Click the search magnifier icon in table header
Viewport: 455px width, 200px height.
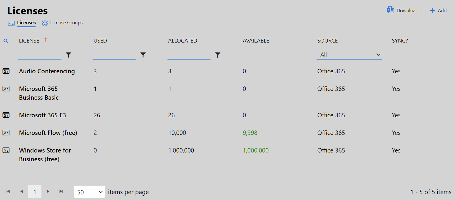[x=6, y=41]
